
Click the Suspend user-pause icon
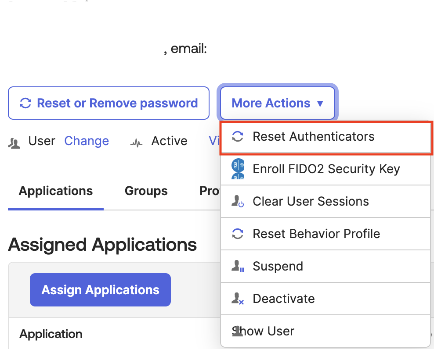[x=238, y=266]
